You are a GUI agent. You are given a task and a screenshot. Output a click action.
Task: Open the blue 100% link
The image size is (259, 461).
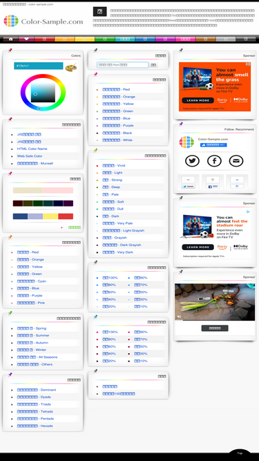[110, 278]
